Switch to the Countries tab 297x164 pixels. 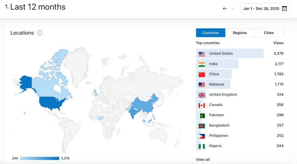(211, 33)
